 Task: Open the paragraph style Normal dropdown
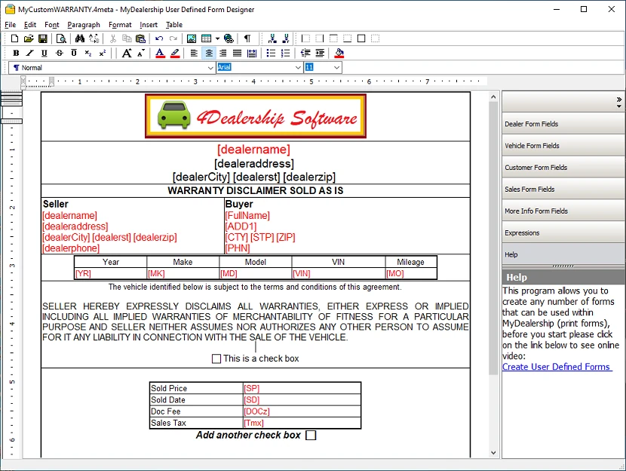pyautogui.click(x=210, y=68)
